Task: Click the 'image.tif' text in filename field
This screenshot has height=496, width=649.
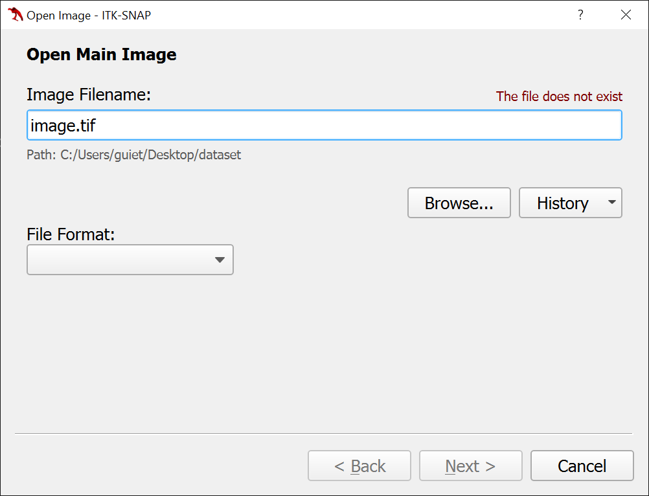Action: pos(63,125)
